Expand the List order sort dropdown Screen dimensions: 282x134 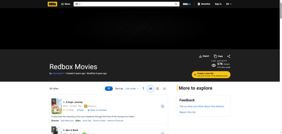[132, 88]
